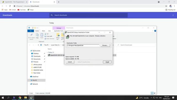Click Pin to Quick access in the ribbon
Image resolution: width=177 pixels, height=100 pixels.
(31, 36)
